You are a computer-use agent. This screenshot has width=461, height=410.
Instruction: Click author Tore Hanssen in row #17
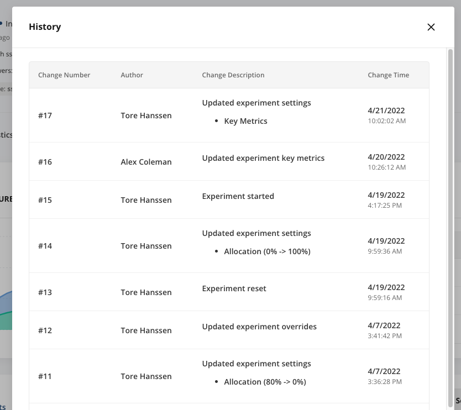click(x=146, y=115)
